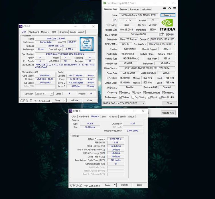Open Mainboard tab in CPU-Z processor window

(34, 32)
